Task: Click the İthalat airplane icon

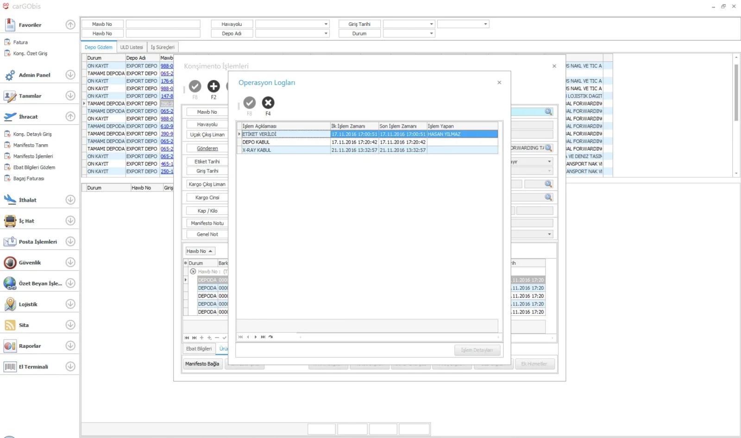Action: pos(10,200)
